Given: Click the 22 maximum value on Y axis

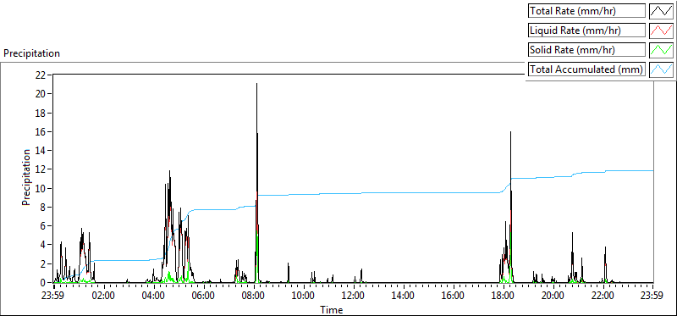Looking at the screenshot, I should 41,75.
